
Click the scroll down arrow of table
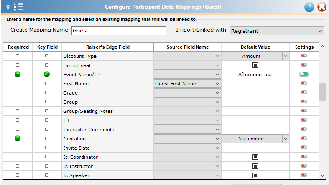(x=322, y=176)
